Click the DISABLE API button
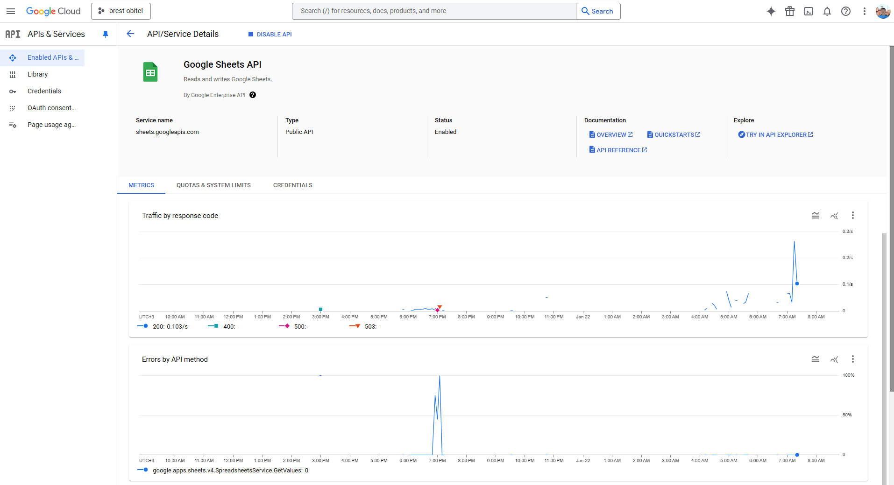 click(x=270, y=34)
